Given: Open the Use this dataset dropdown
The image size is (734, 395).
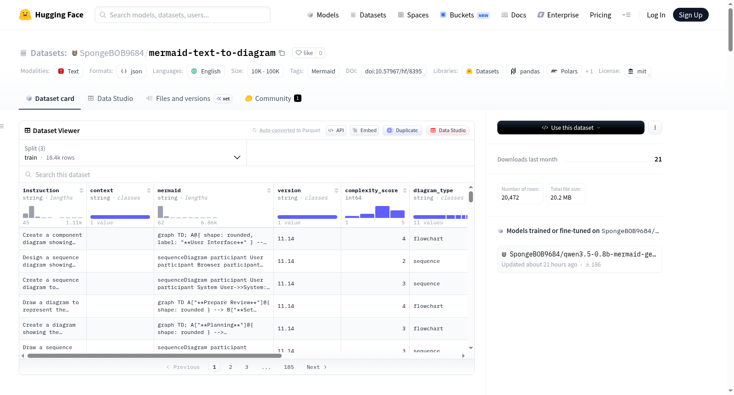Looking at the screenshot, I should pos(571,128).
